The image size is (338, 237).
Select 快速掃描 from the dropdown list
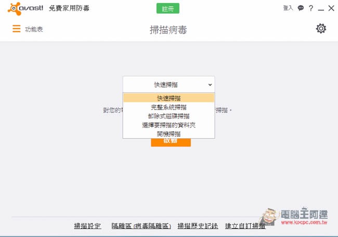(x=168, y=98)
